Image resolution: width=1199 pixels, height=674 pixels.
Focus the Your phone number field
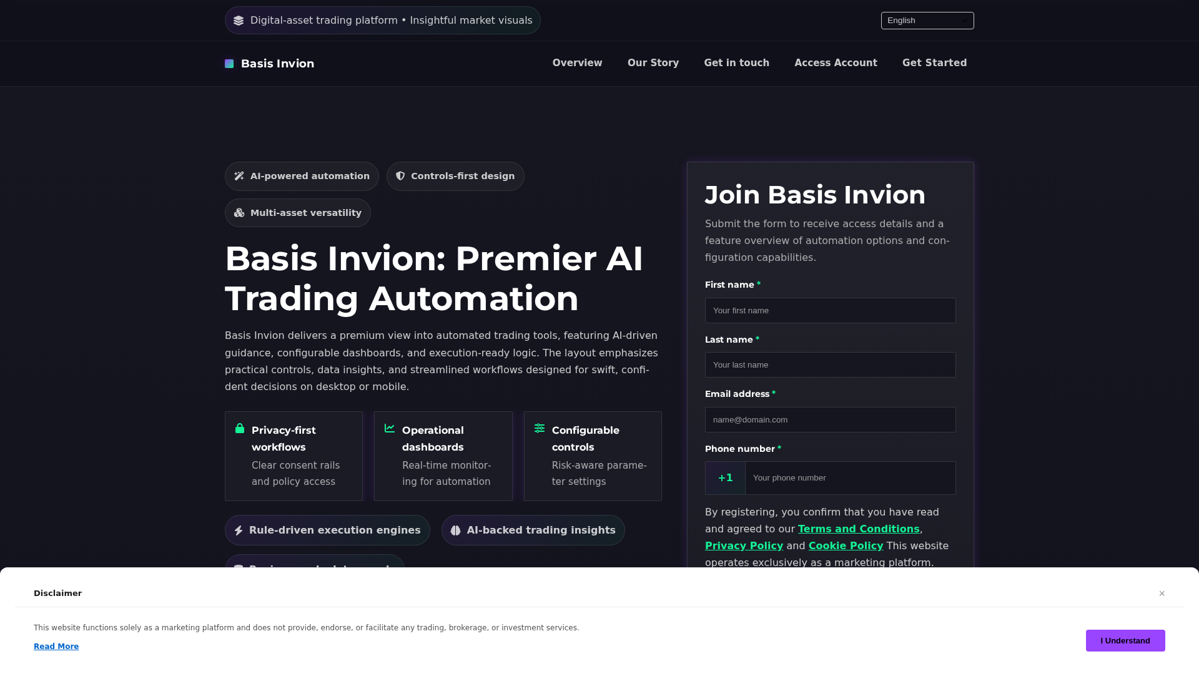[x=851, y=478]
